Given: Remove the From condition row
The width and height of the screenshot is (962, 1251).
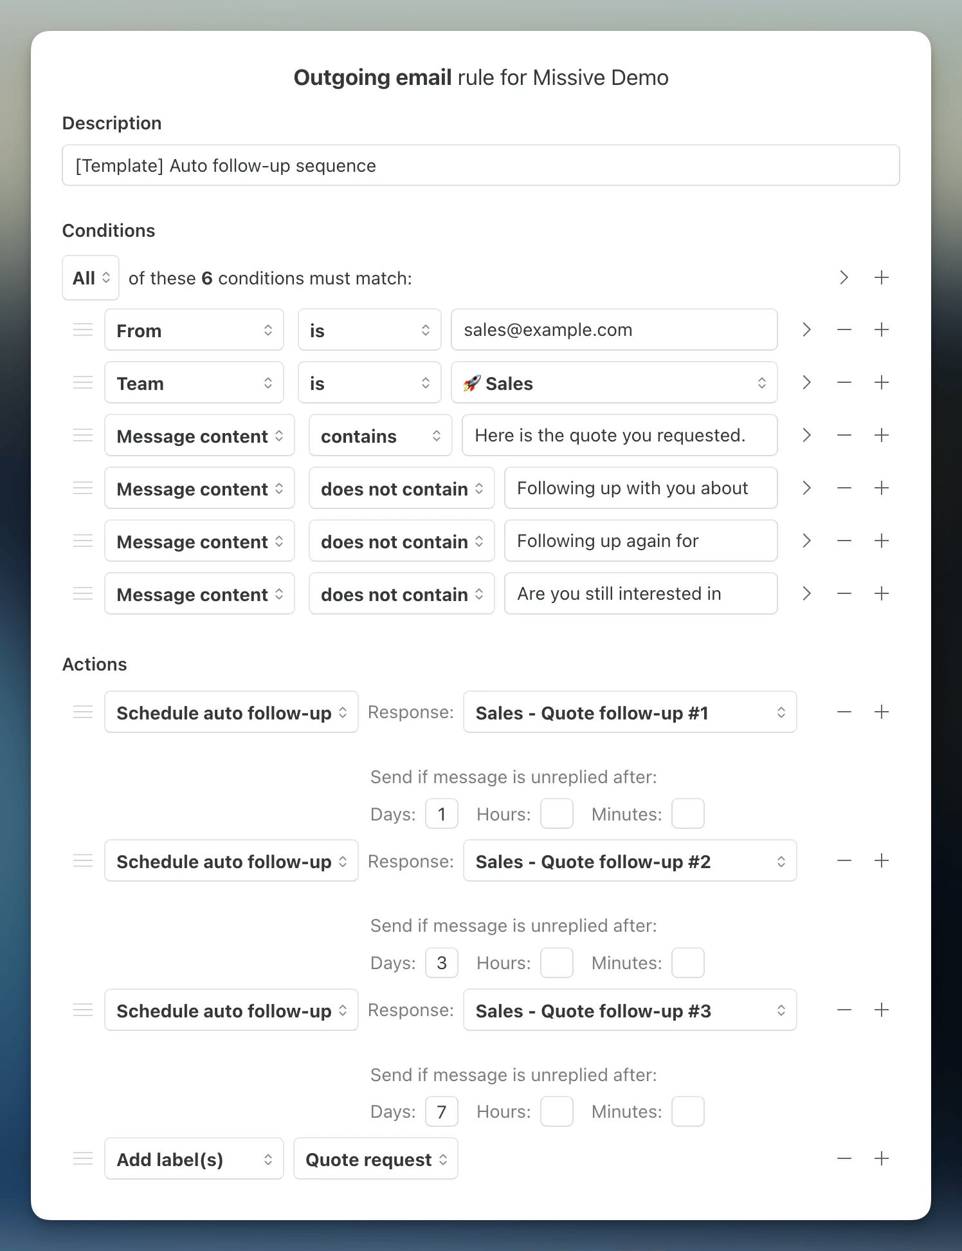Looking at the screenshot, I should click(844, 330).
